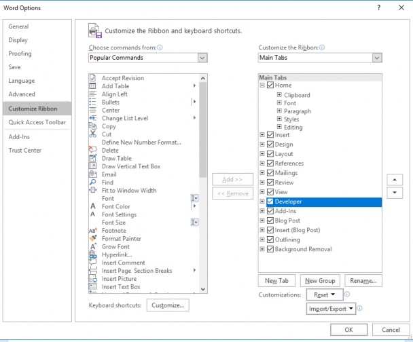Click the commands list scroll up arrow
The height and width of the screenshot is (342, 413).
[x=203, y=78]
